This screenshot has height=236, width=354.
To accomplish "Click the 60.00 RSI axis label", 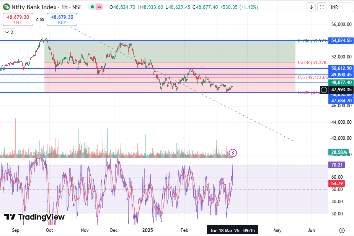I will pyautogui.click(x=337, y=177).
